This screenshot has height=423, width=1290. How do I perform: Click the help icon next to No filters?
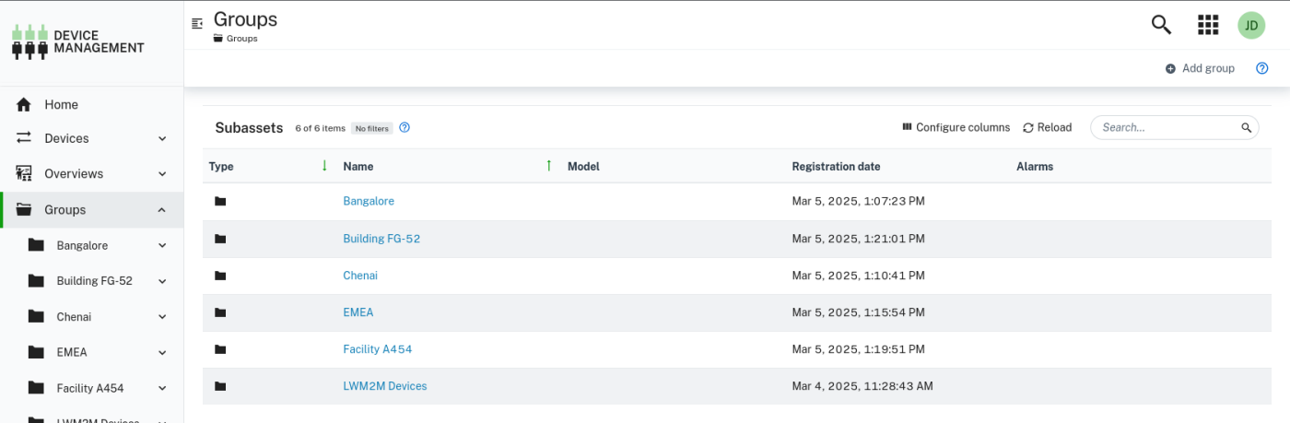click(405, 128)
